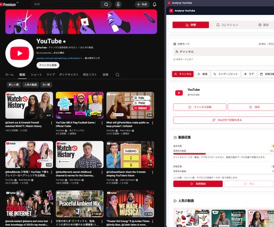Switch to 投稿 channel tab
This screenshot has width=274, height=227.
point(105,75)
